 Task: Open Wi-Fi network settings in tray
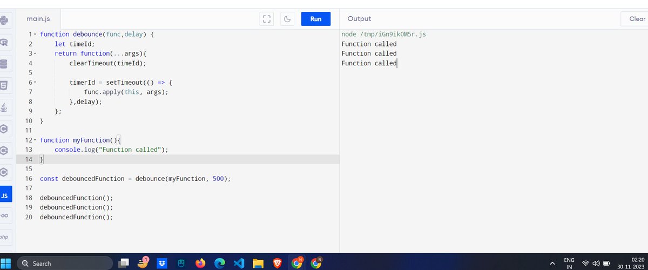pos(586,264)
